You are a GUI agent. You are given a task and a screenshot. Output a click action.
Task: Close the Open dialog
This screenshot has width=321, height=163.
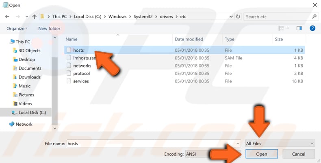pos(315,5)
